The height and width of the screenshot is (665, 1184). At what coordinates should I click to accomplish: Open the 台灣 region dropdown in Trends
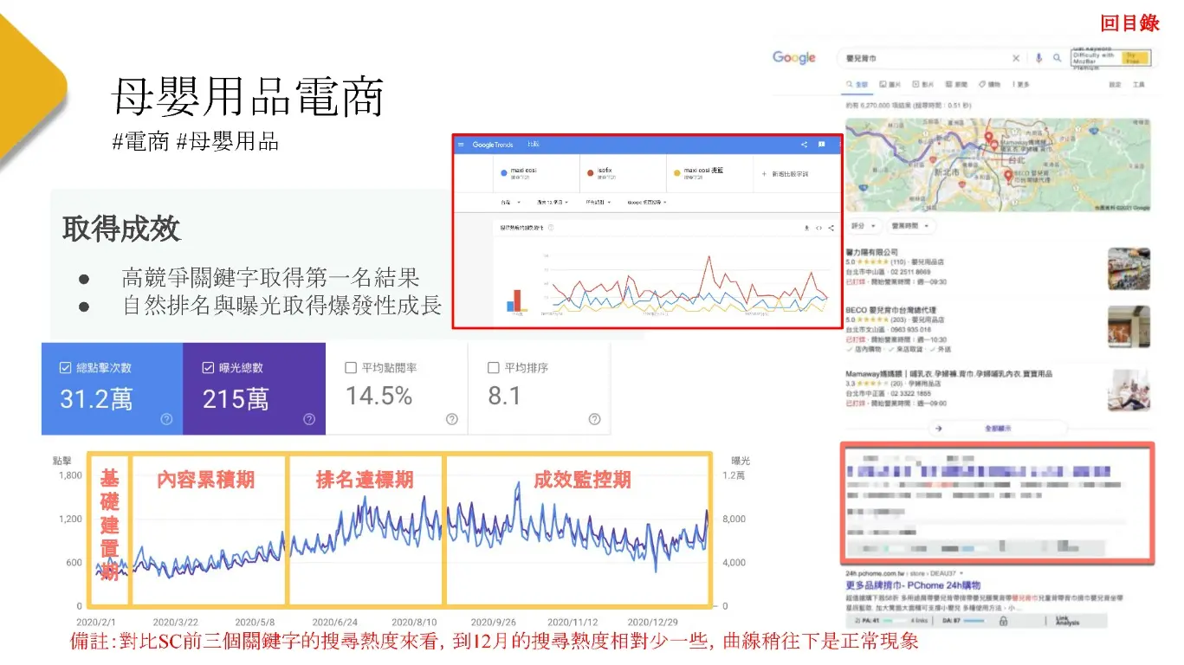(x=510, y=202)
